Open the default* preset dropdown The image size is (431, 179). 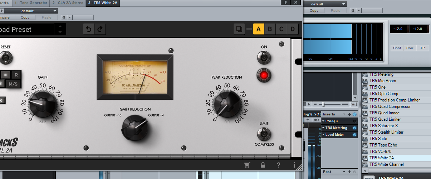point(30,11)
